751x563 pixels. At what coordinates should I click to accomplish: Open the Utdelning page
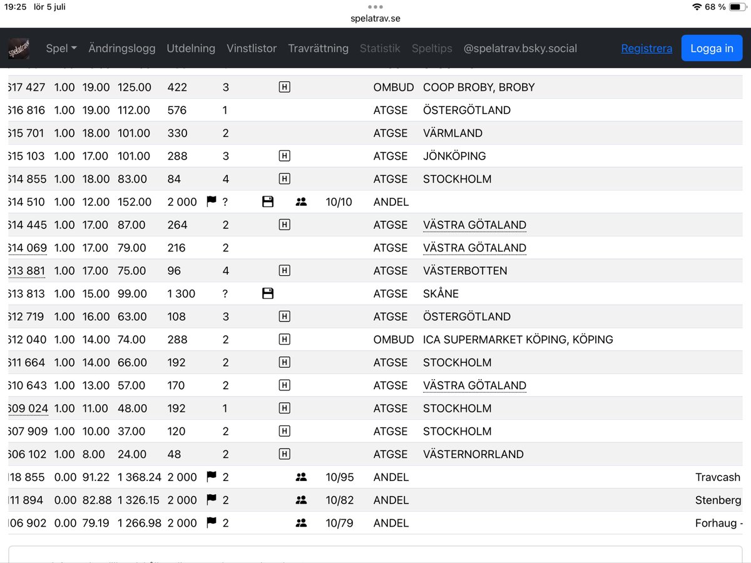pos(191,48)
